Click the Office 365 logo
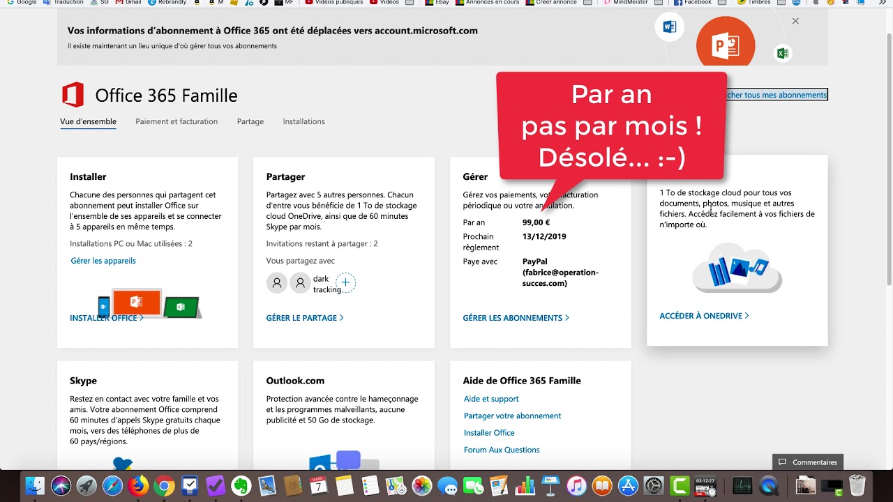The height and width of the screenshot is (502, 893). [x=73, y=95]
